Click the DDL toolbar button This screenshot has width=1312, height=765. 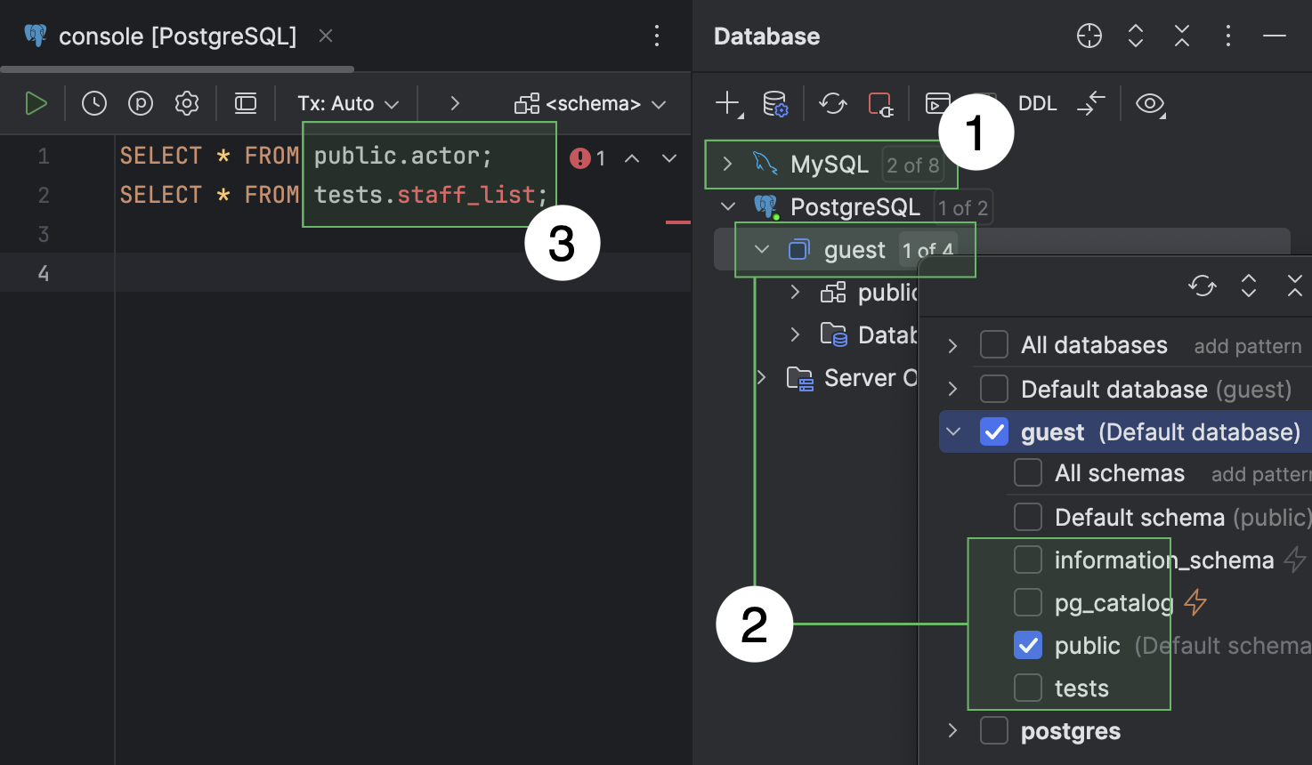1037,103
